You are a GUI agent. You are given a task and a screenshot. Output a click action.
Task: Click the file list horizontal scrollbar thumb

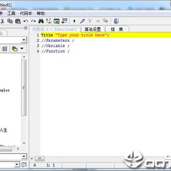tap(6, 149)
